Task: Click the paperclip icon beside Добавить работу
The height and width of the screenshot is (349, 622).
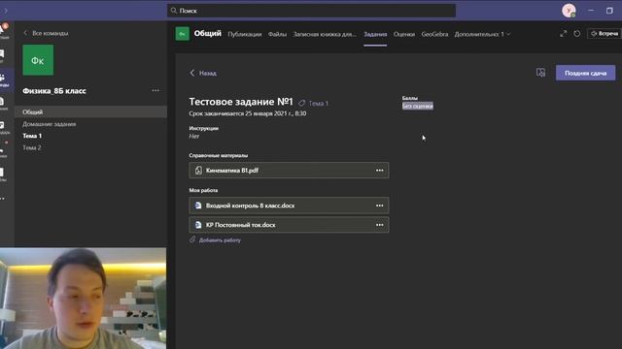Action: coord(192,239)
